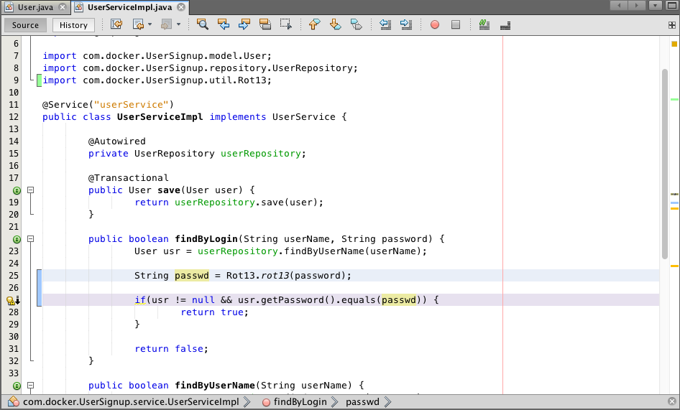Image resolution: width=680 pixels, height=410 pixels.
Task: Click the Shift Line Left icon
Action: [385, 24]
